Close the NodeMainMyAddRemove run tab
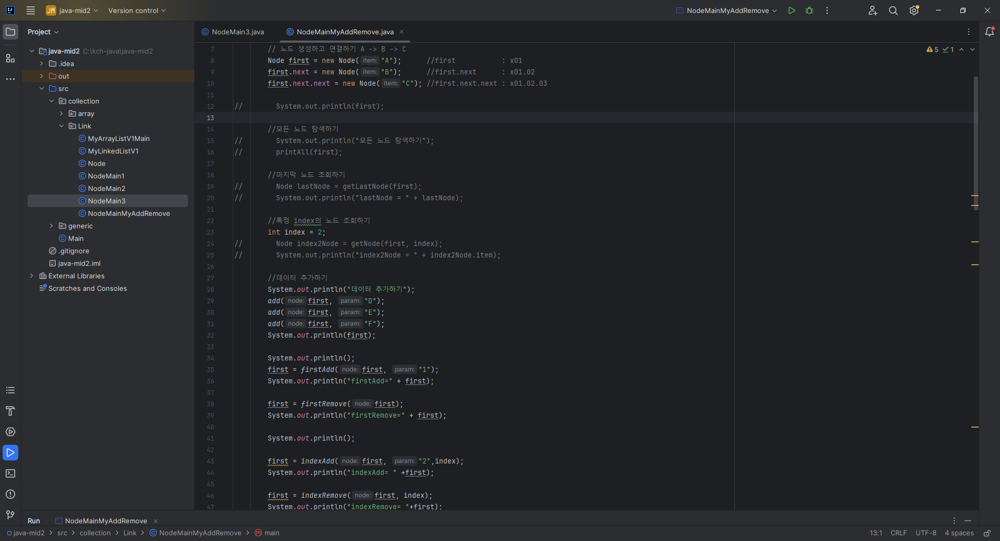 (x=156, y=521)
